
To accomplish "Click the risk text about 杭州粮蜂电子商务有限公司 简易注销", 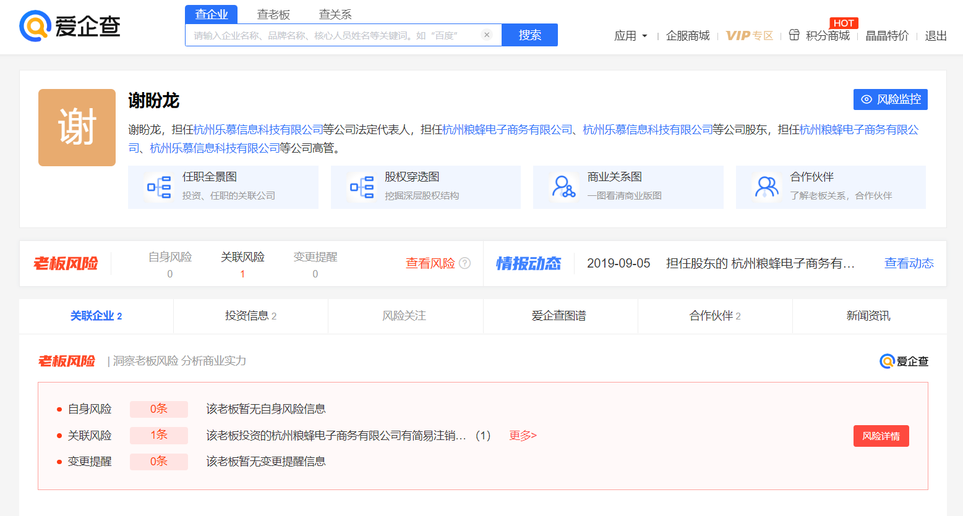I will (x=349, y=436).
